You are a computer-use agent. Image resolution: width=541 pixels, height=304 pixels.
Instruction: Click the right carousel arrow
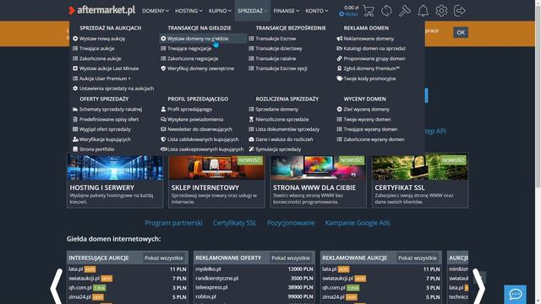[479, 286]
